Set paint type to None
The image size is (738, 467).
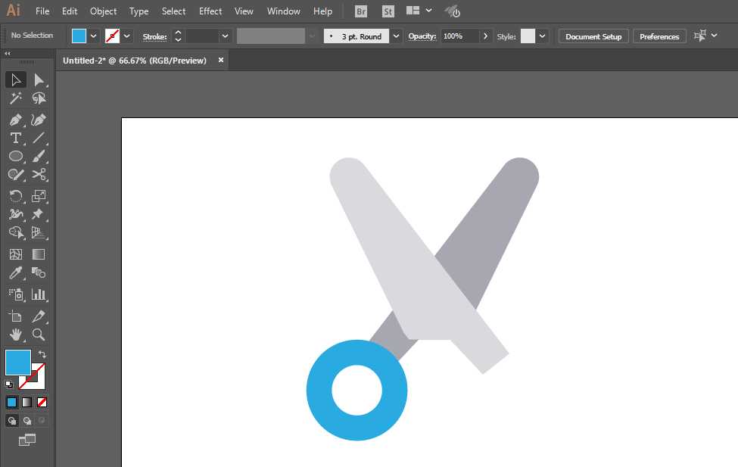42,402
